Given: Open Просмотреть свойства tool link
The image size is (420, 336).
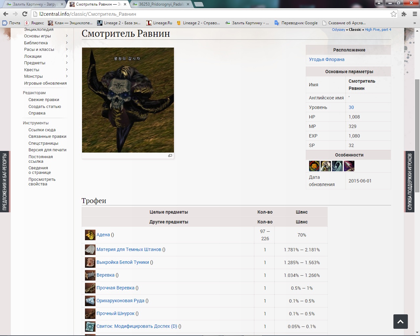Looking at the screenshot, I should 42,182.
